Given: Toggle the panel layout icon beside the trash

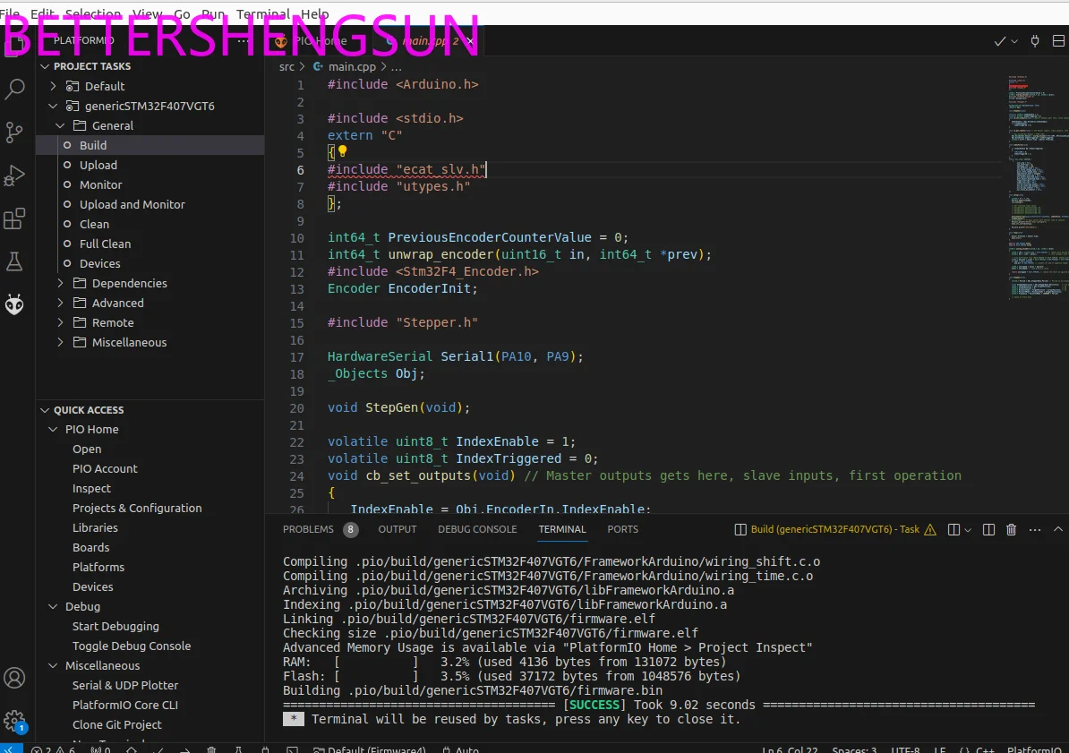Looking at the screenshot, I should pos(988,529).
